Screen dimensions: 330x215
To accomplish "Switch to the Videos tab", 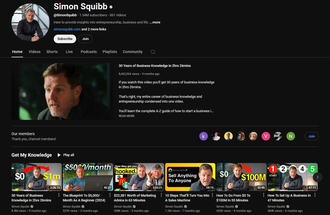I will point(34,52).
